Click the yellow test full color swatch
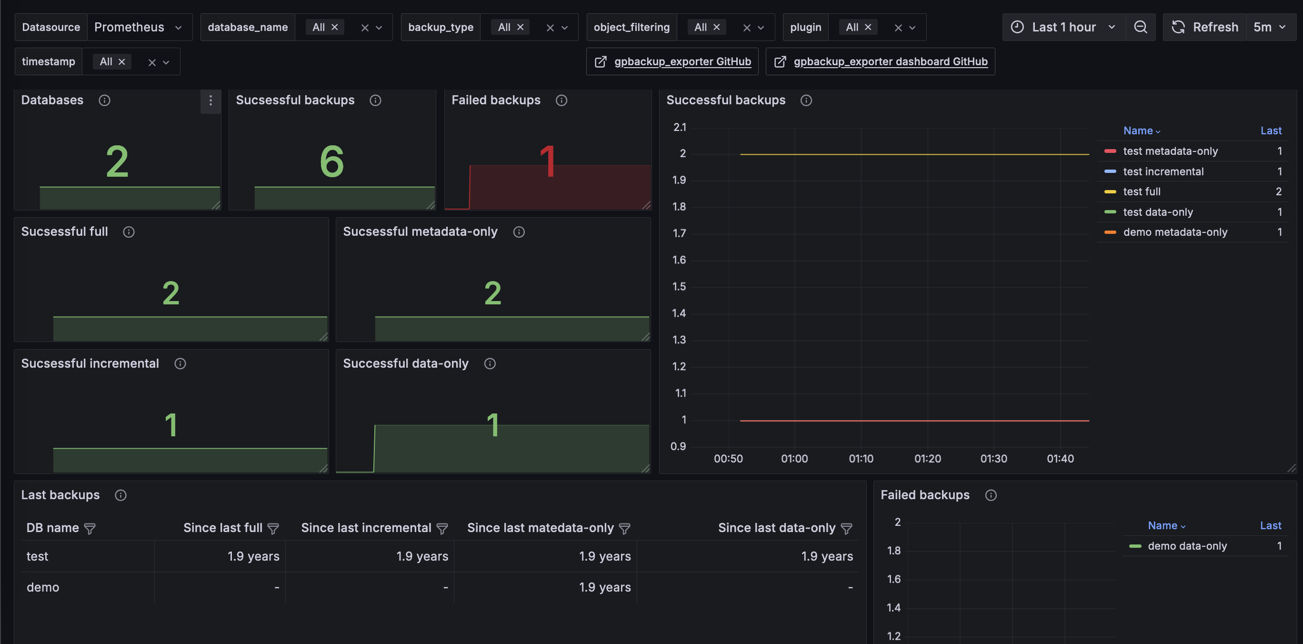 [x=1110, y=192]
